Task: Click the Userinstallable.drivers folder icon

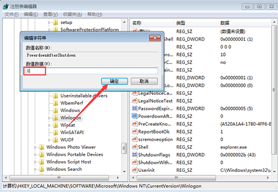Action: click(56, 96)
